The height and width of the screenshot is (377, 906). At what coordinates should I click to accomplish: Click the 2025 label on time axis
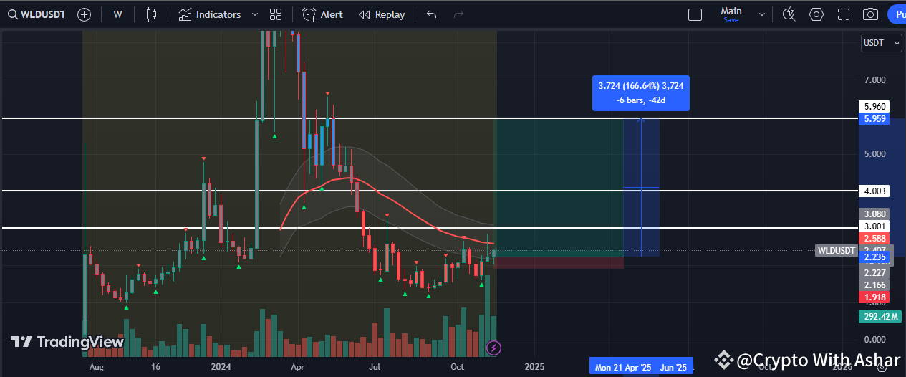534,367
